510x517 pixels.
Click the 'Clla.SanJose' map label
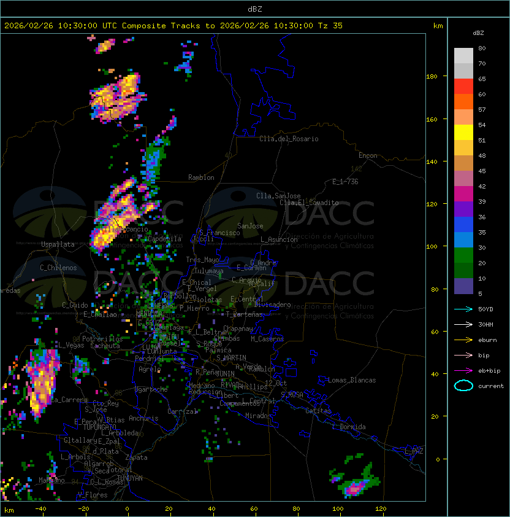tap(278, 196)
